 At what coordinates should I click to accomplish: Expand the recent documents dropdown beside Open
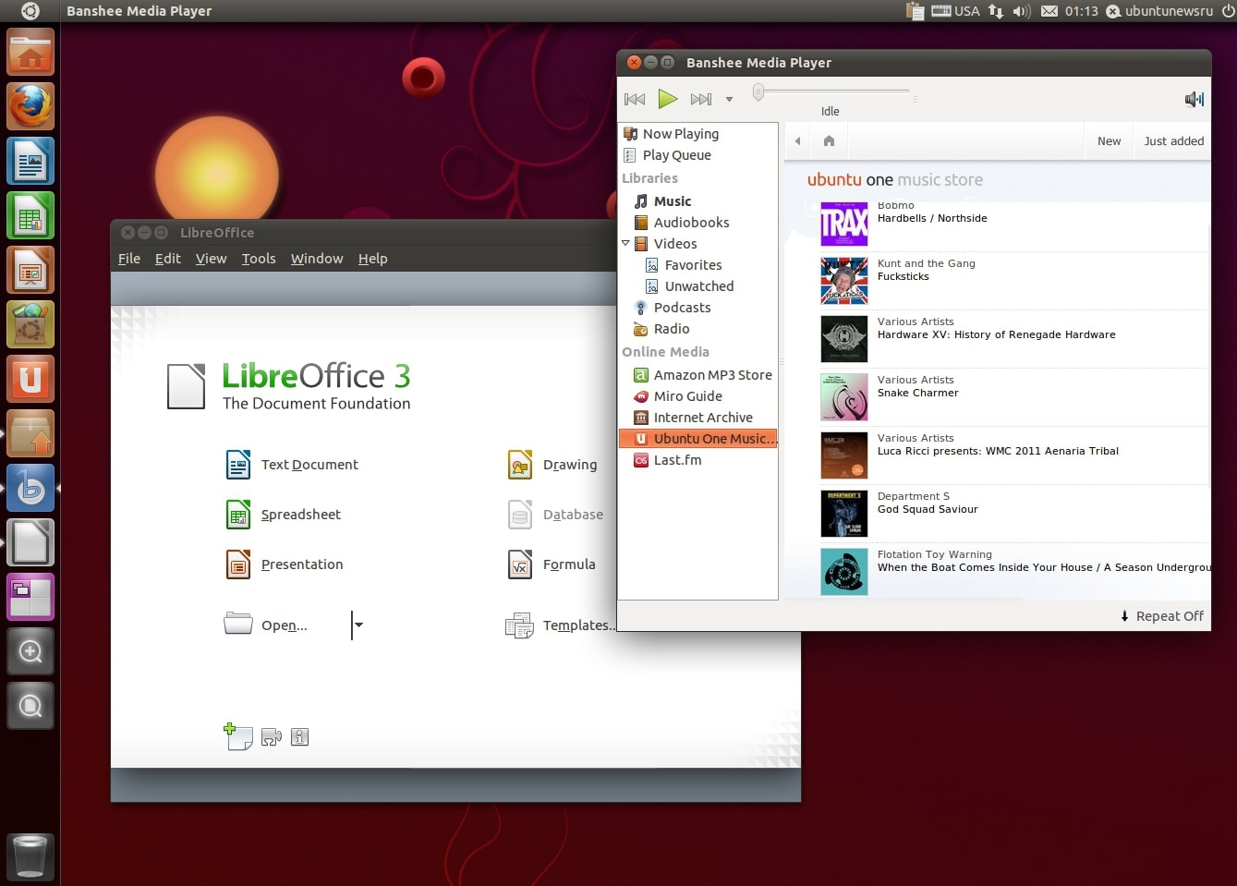(x=358, y=625)
